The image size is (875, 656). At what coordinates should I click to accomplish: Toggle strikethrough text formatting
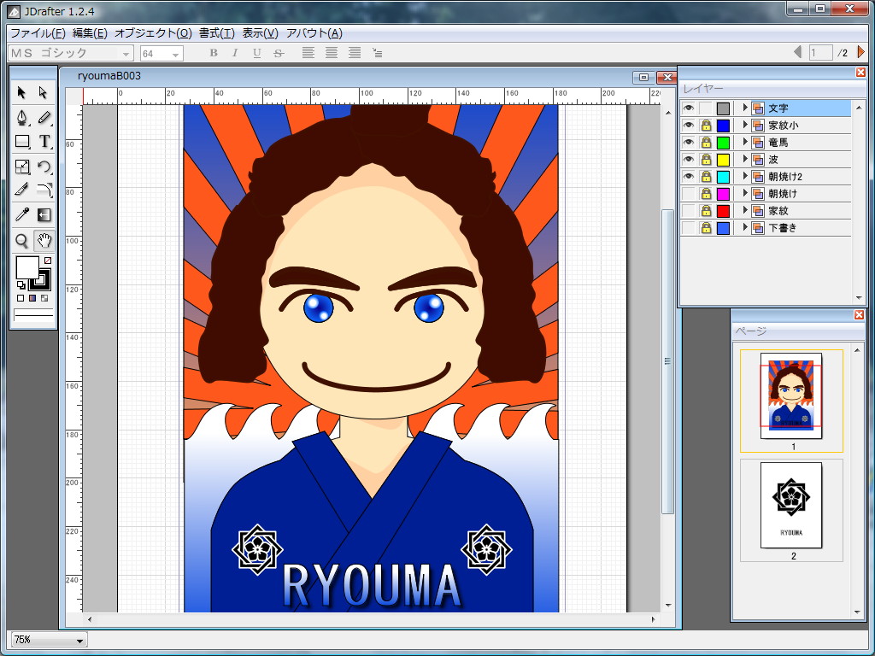(x=279, y=53)
